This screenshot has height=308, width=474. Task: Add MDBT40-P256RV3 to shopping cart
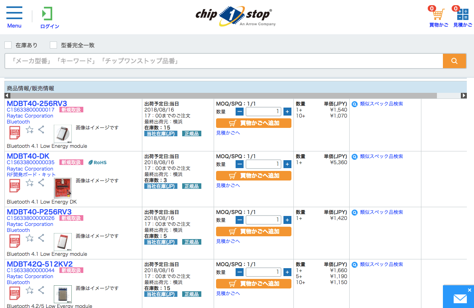pos(254,231)
